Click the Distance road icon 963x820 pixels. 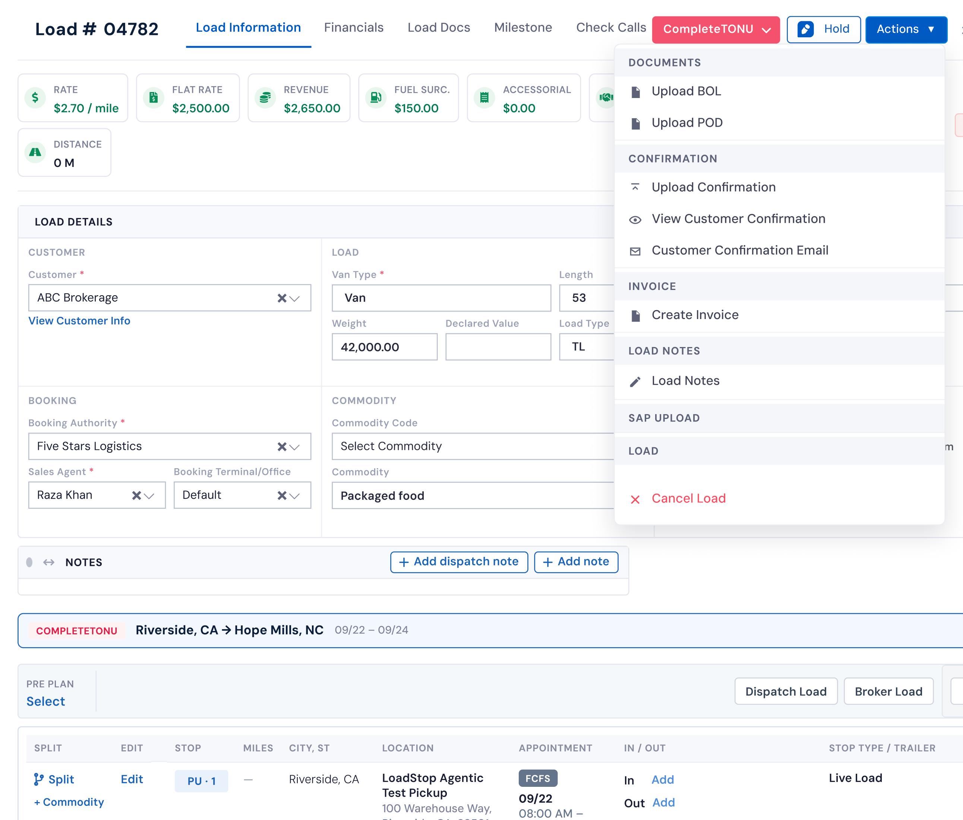pyautogui.click(x=35, y=152)
